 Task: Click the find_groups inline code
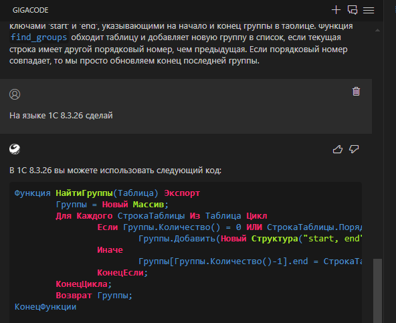click(x=39, y=37)
